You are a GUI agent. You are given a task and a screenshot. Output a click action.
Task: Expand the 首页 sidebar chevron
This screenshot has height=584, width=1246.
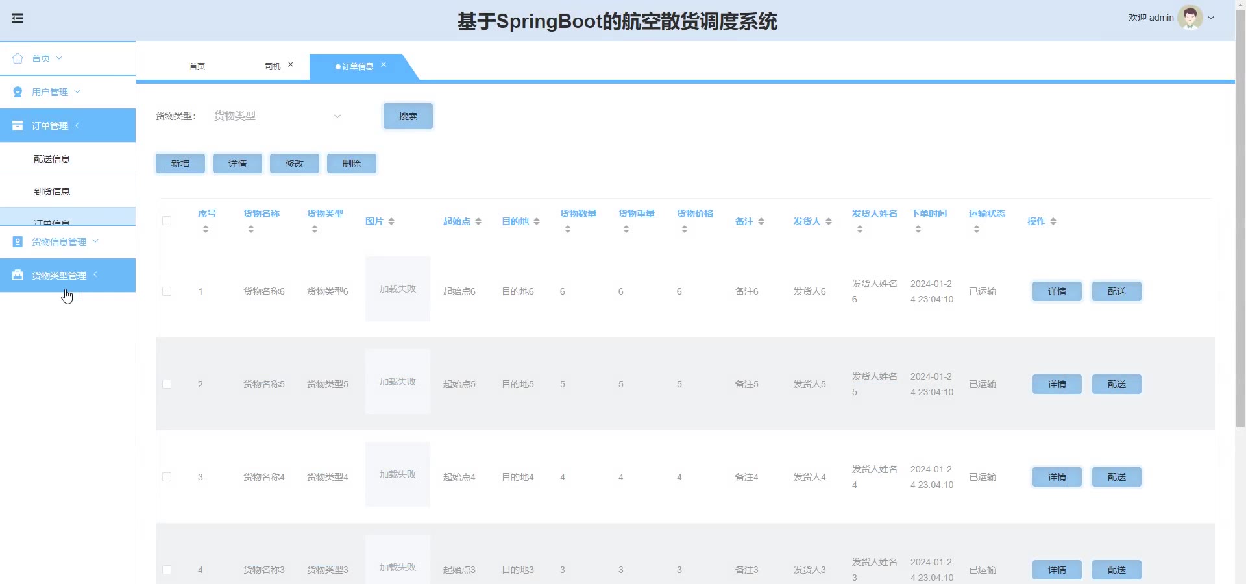[x=59, y=58]
